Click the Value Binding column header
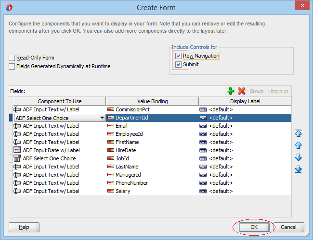 tap(152, 101)
